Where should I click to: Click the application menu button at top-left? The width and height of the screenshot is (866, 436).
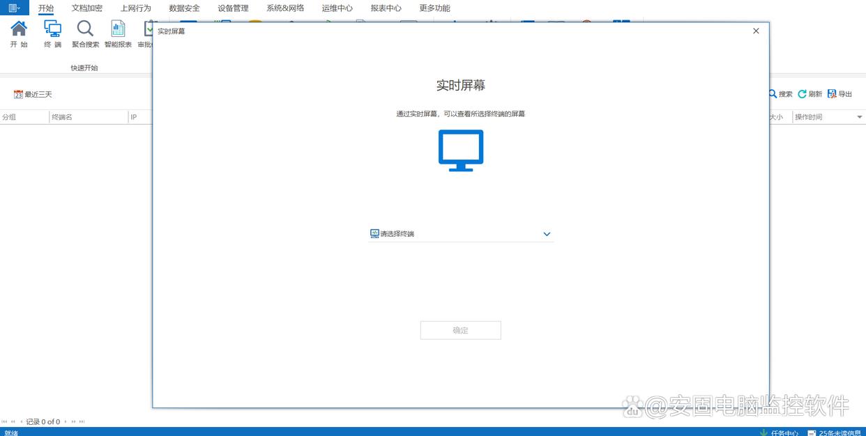tap(15, 8)
